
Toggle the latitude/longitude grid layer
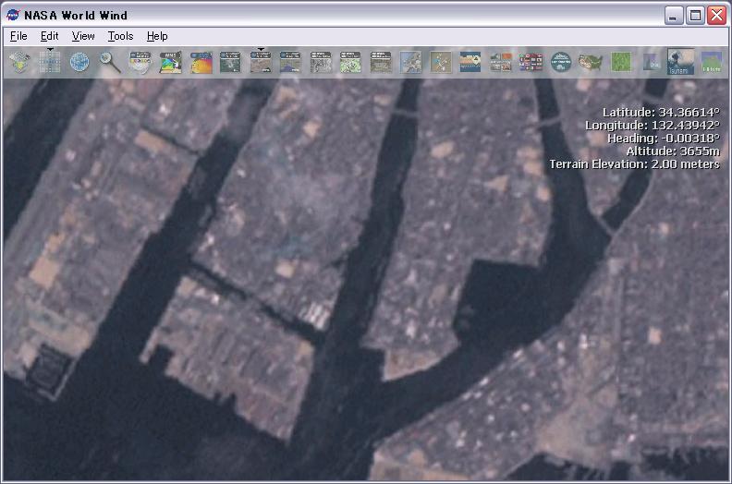50,62
